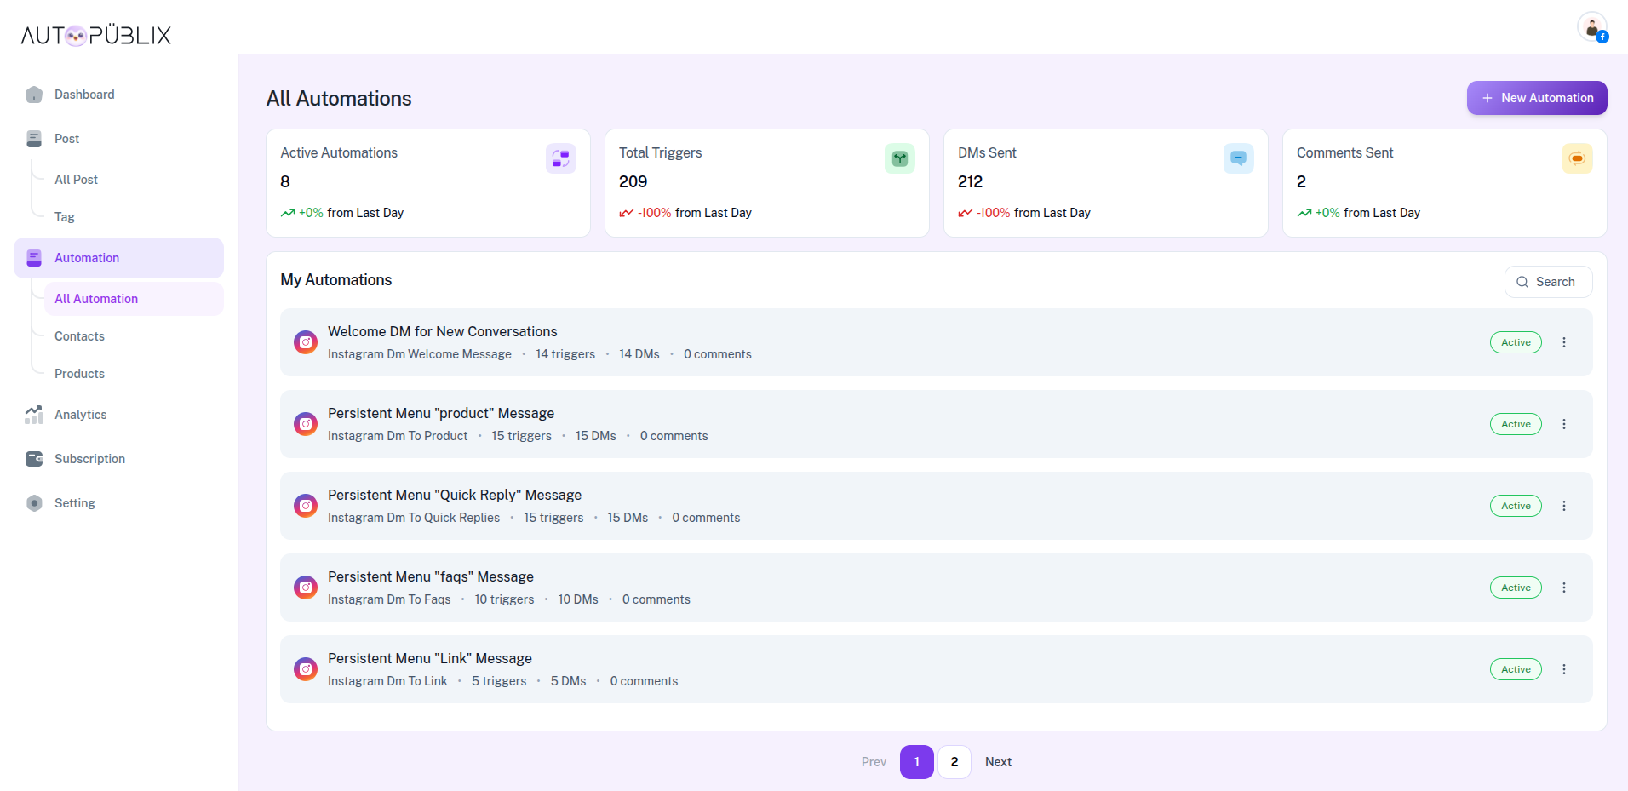Toggle Active badge for "faqs" Message automation
The width and height of the screenshot is (1628, 791).
(x=1515, y=588)
